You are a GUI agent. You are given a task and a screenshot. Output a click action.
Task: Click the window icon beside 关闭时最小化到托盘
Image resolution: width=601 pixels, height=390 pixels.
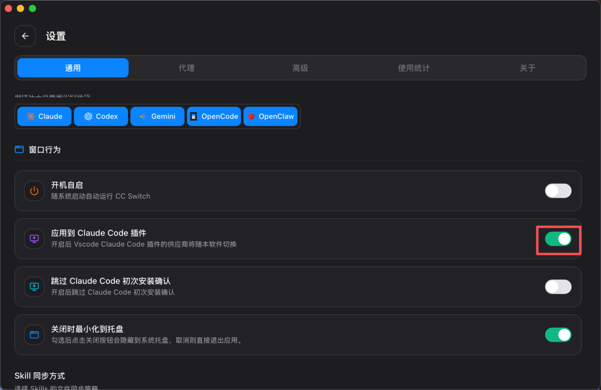pyautogui.click(x=34, y=335)
